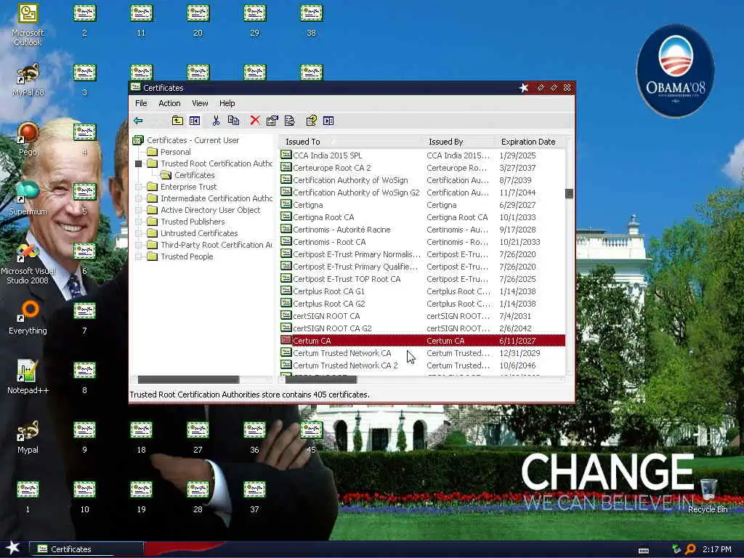This screenshot has width=744, height=558.
Task: Select the certificate file named 7
Action: pos(84,318)
